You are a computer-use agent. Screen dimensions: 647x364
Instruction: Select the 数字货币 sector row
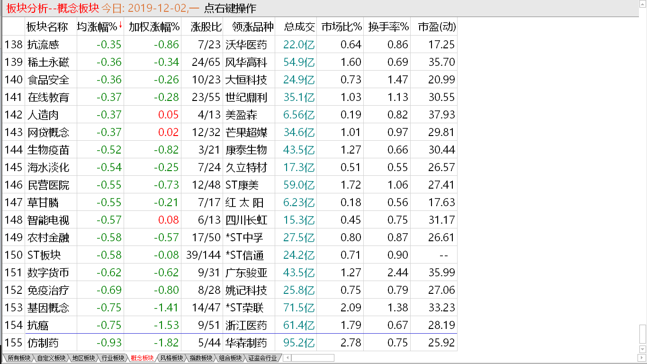click(x=230, y=273)
